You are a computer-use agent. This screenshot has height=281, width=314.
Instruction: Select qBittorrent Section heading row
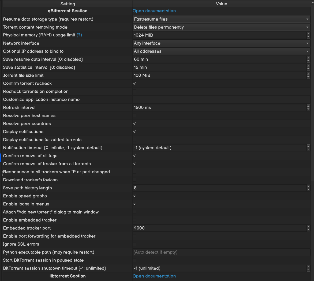tap(68, 11)
